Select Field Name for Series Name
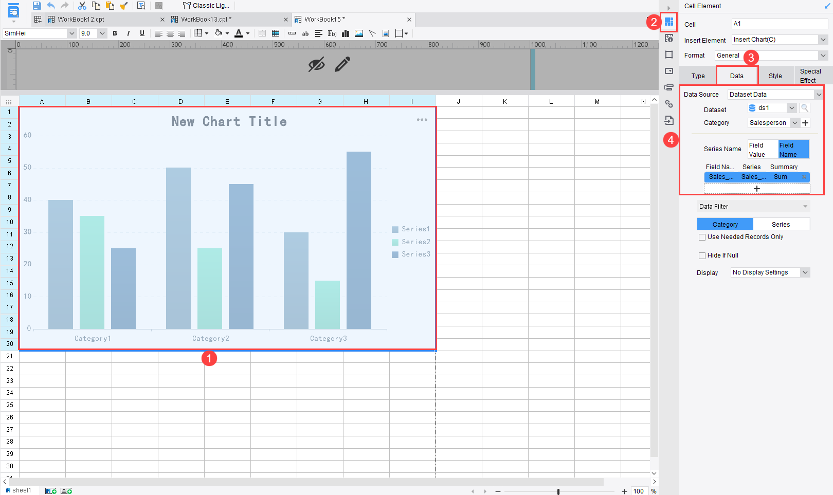Image resolution: width=833 pixels, height=495 pixels. (x=793, y=150)
